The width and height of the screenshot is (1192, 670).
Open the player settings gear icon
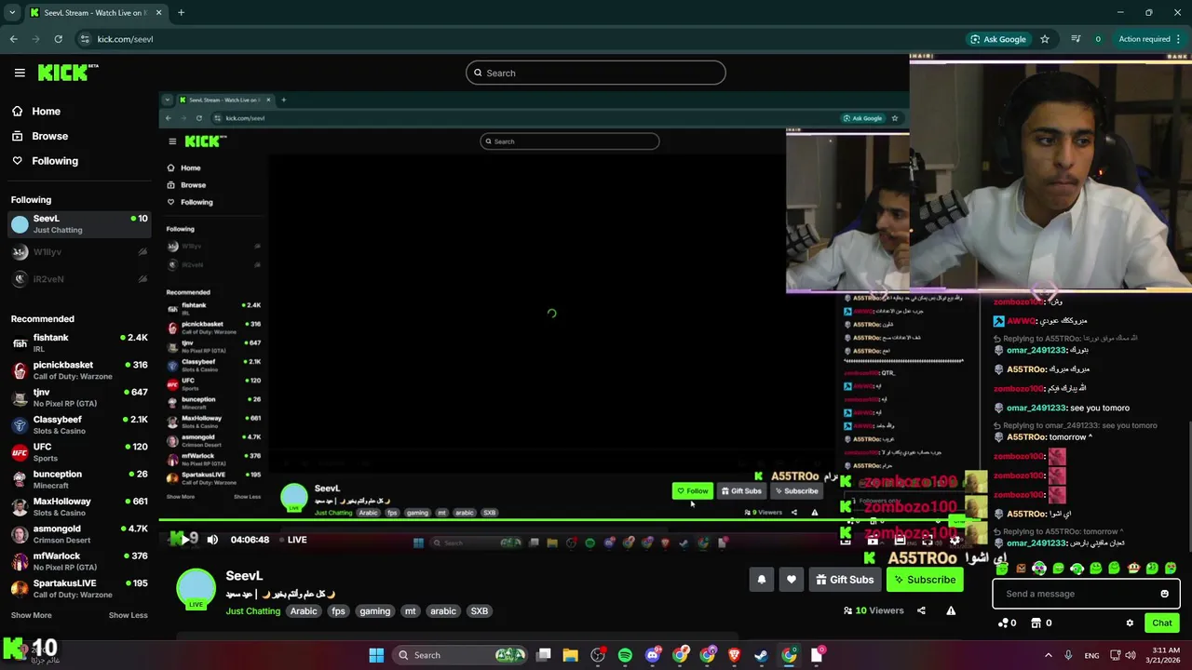point(954,540)
